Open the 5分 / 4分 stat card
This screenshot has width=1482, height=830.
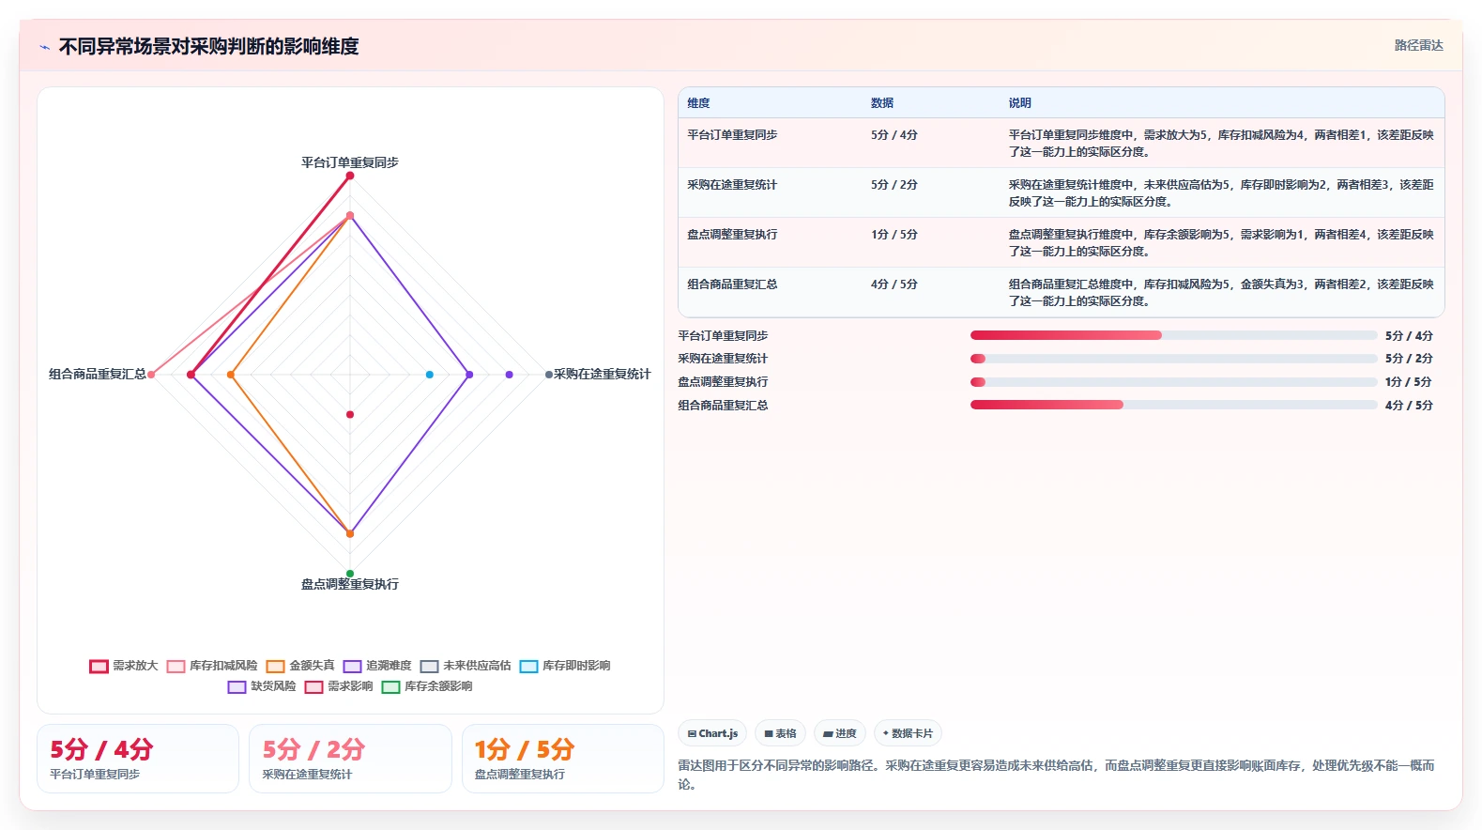coord(138,759)
